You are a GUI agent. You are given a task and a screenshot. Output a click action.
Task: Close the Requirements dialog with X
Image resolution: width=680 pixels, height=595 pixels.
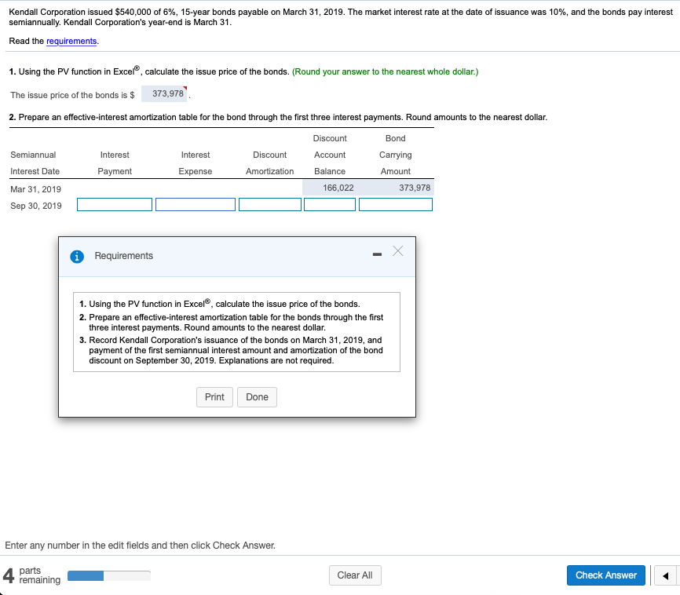tap(397, 251)
